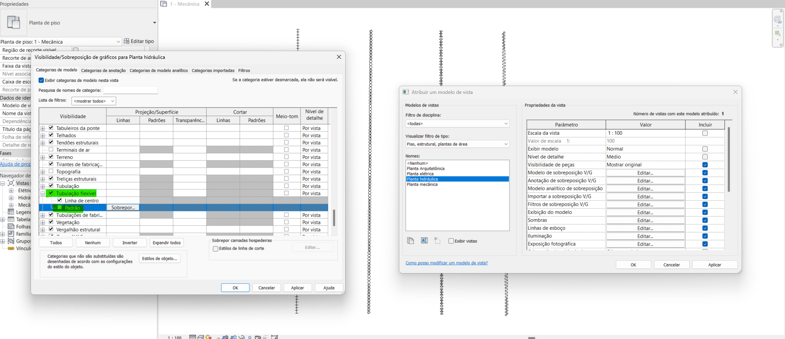Click the Estilos de objeto button

coord(159,259)
